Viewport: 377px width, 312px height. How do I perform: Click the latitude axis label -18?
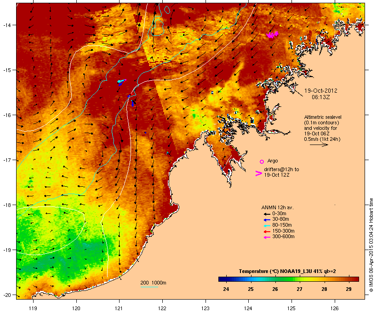pos(7,205)
